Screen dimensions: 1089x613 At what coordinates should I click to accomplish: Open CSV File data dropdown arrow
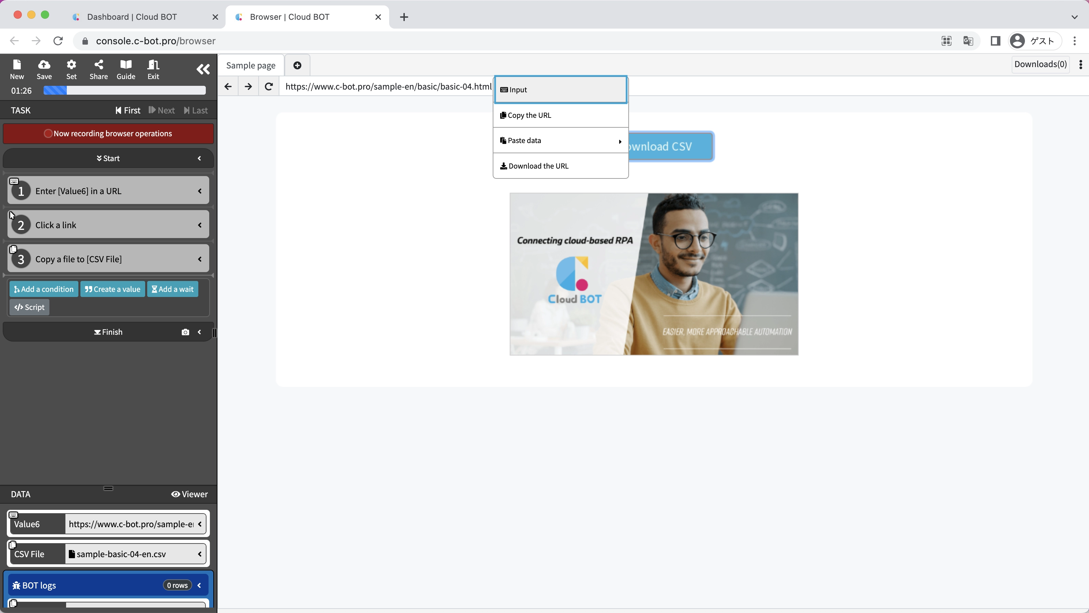pyautogui.click(x=200, y=554)
